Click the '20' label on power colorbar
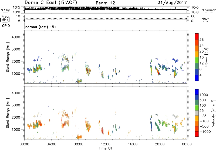 (x=201, y=51)
